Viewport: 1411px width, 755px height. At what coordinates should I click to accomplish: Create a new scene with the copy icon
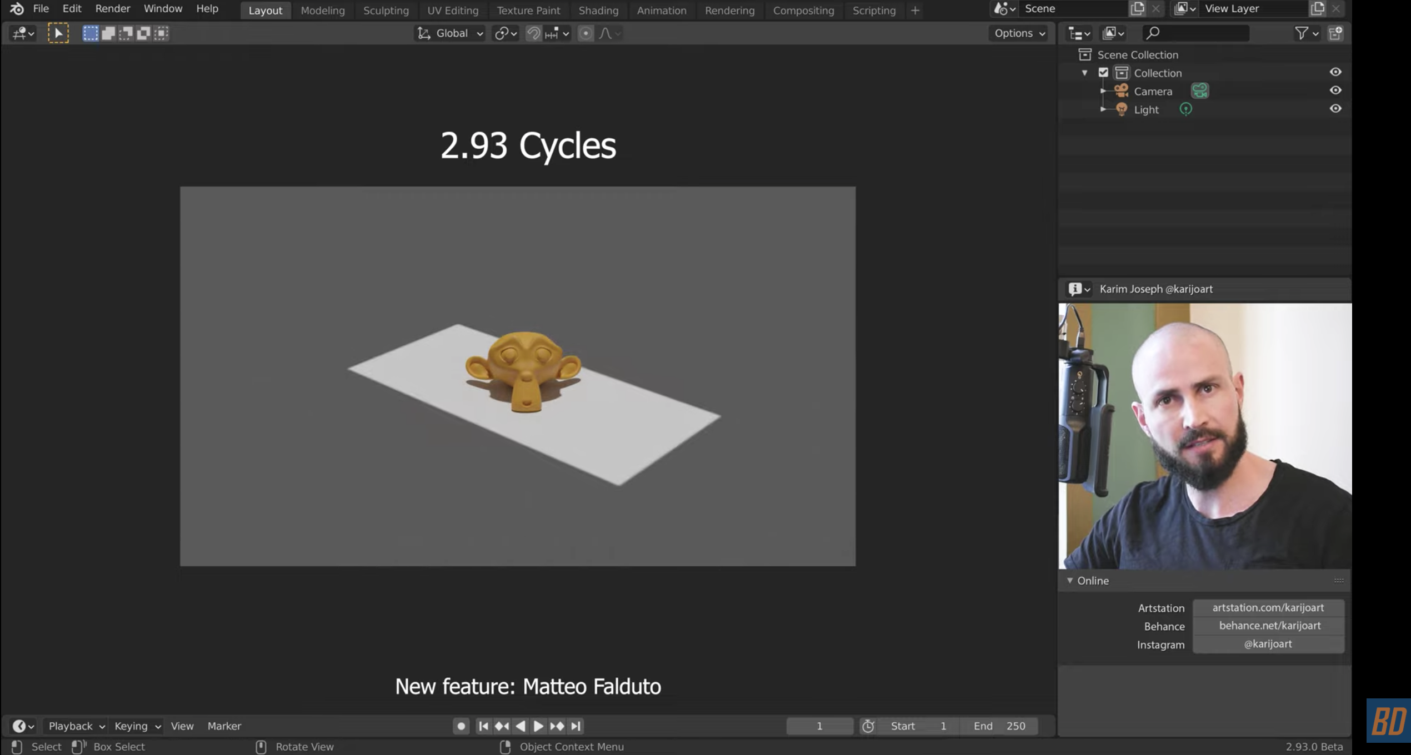coord(1137,9)
